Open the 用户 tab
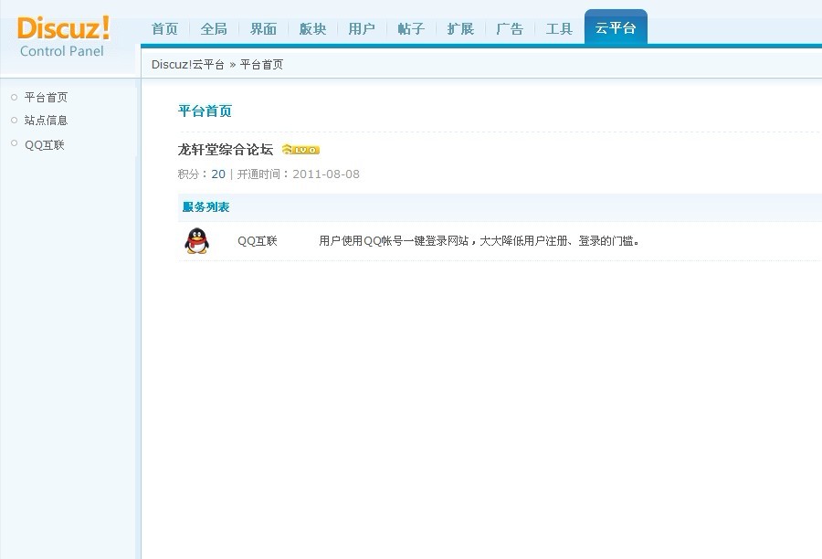 [362, 29]
